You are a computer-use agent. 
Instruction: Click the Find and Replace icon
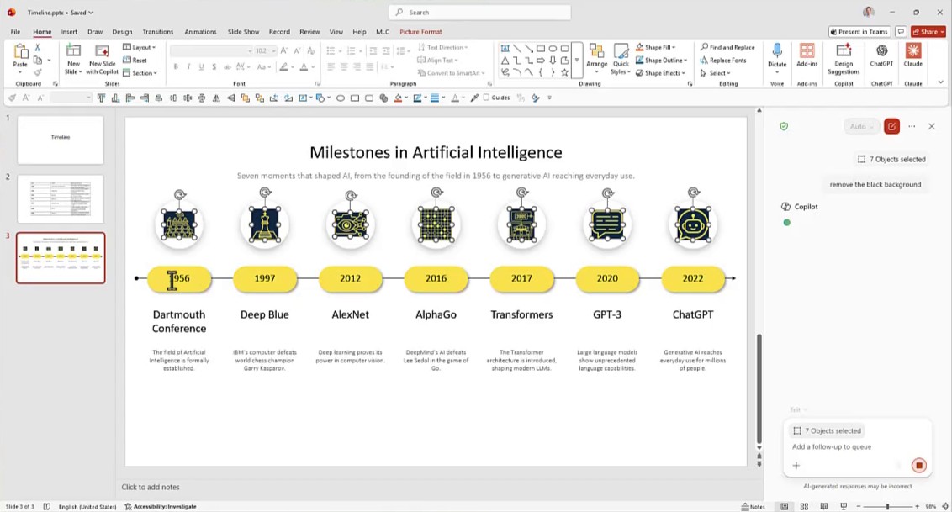(727, 47)
